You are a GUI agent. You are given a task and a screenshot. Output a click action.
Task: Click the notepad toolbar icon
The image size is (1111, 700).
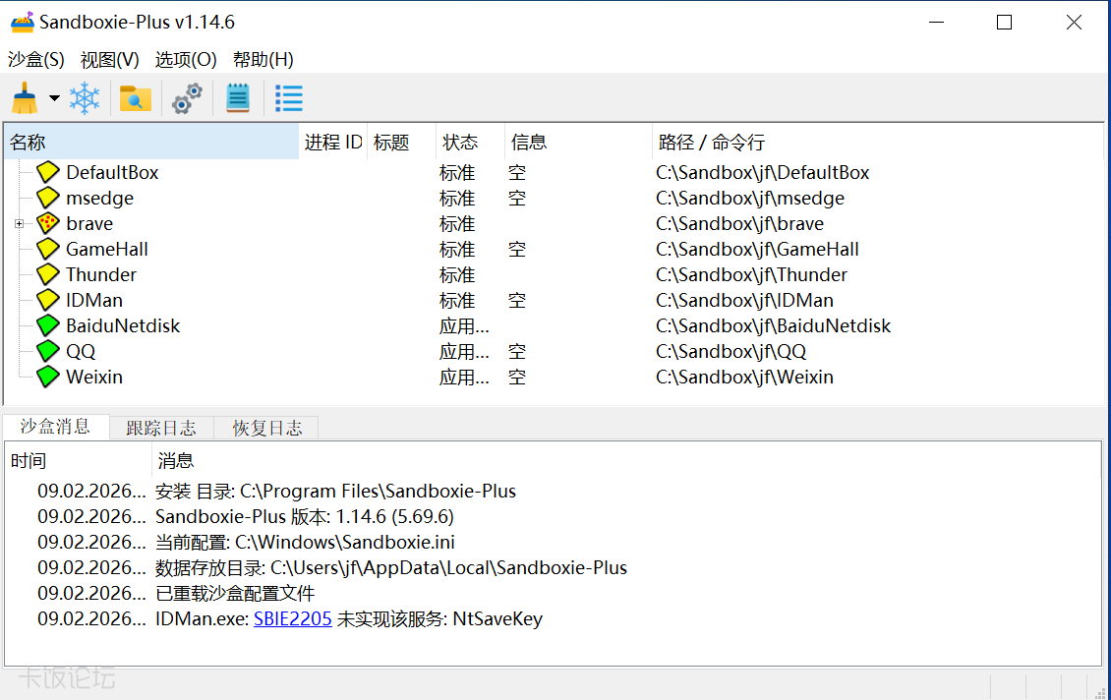[x=238, y=98]
